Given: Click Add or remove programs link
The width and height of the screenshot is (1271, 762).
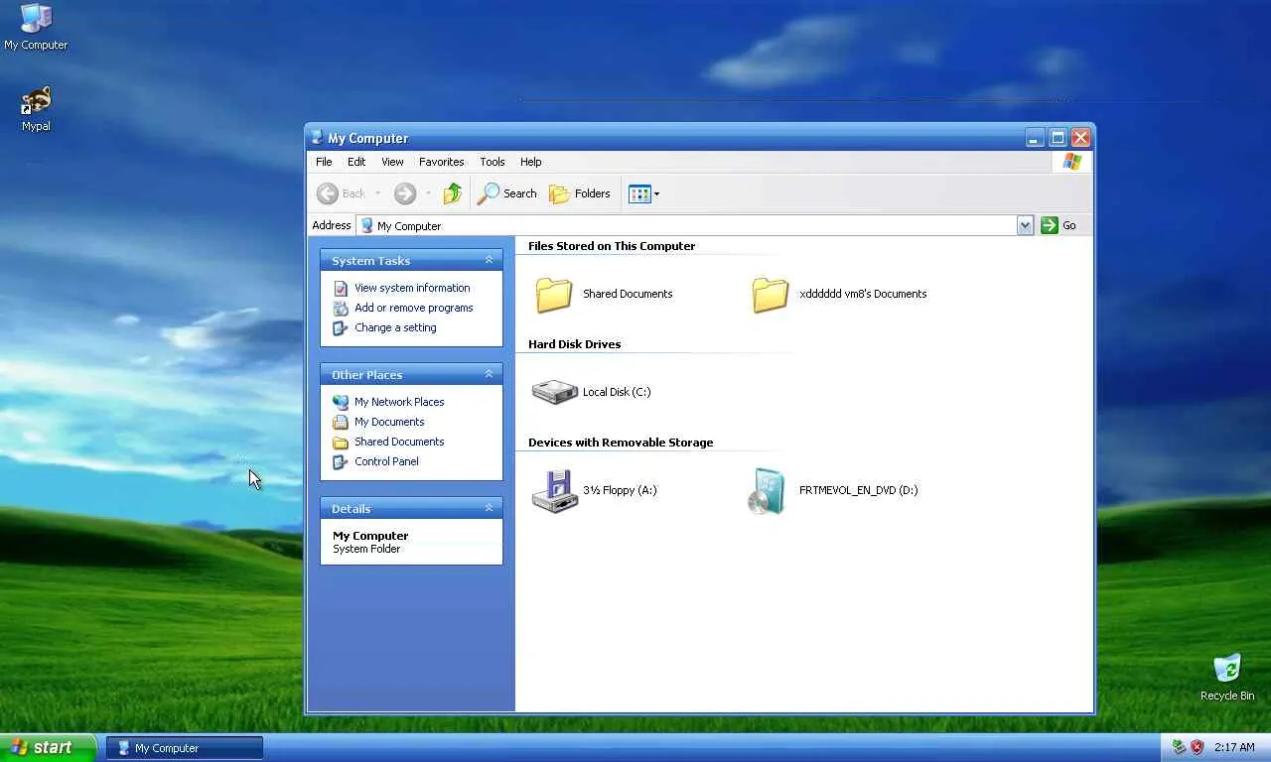Looking at the screenshot, I should pos(414,308).
